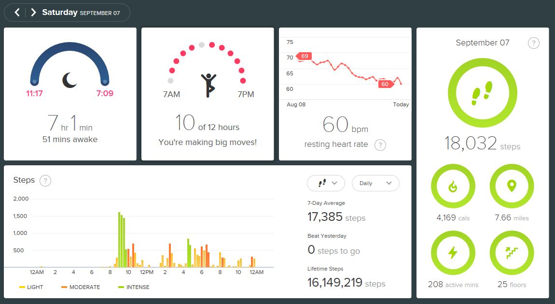
Task: Open help next to September 07 title
Action: point(533,43)
